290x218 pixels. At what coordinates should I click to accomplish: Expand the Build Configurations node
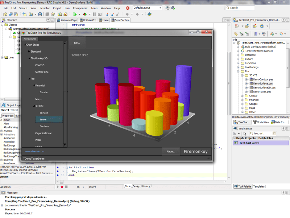pyautogui.click(x=238, y=47)
